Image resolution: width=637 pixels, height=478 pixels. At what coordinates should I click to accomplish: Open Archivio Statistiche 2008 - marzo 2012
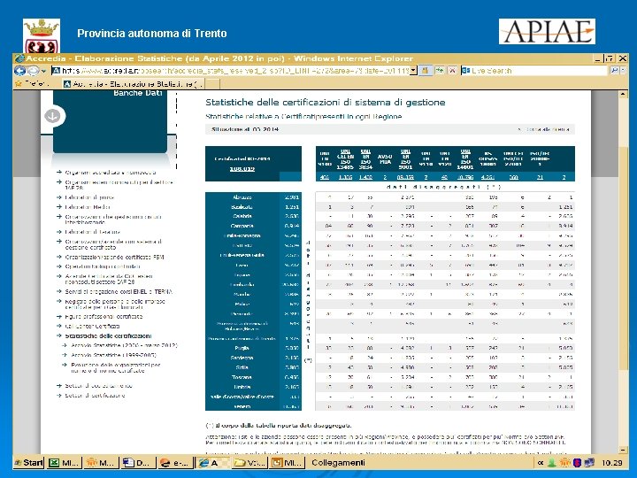pyautogui.click(x=125, y=345)
